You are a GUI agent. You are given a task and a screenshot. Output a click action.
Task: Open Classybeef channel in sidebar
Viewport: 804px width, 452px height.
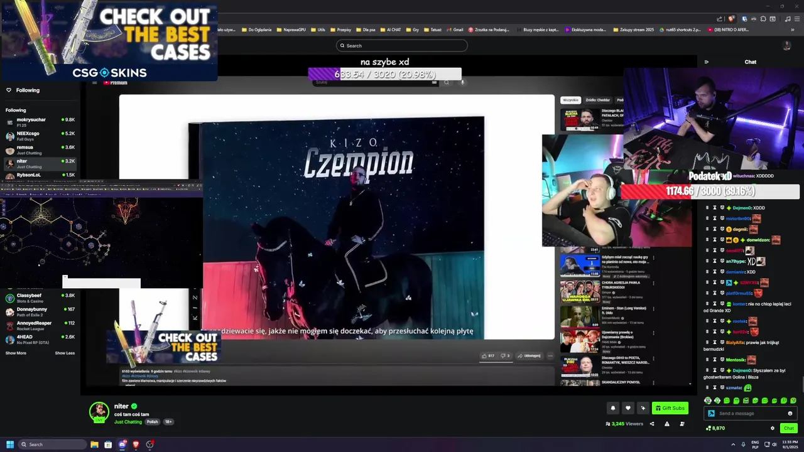[40, 298]
